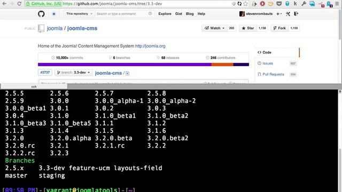Click the Issues circle icon in sidebar
Viewport: 342px width, 192px height.
pos(259,63)
